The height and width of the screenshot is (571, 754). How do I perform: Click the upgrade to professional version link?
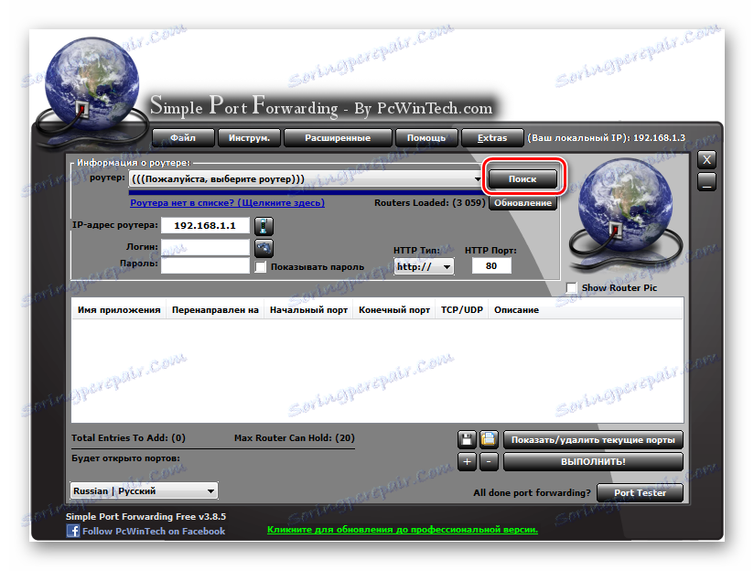(x=403, y=530)
